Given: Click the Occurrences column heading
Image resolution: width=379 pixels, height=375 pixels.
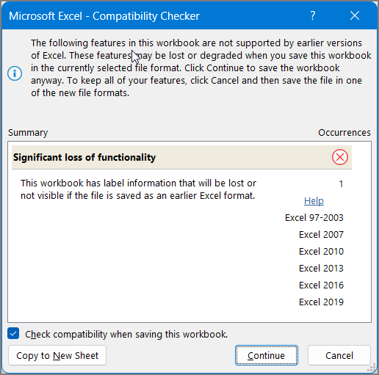Looking at the screenshot, I should [344, 133].
